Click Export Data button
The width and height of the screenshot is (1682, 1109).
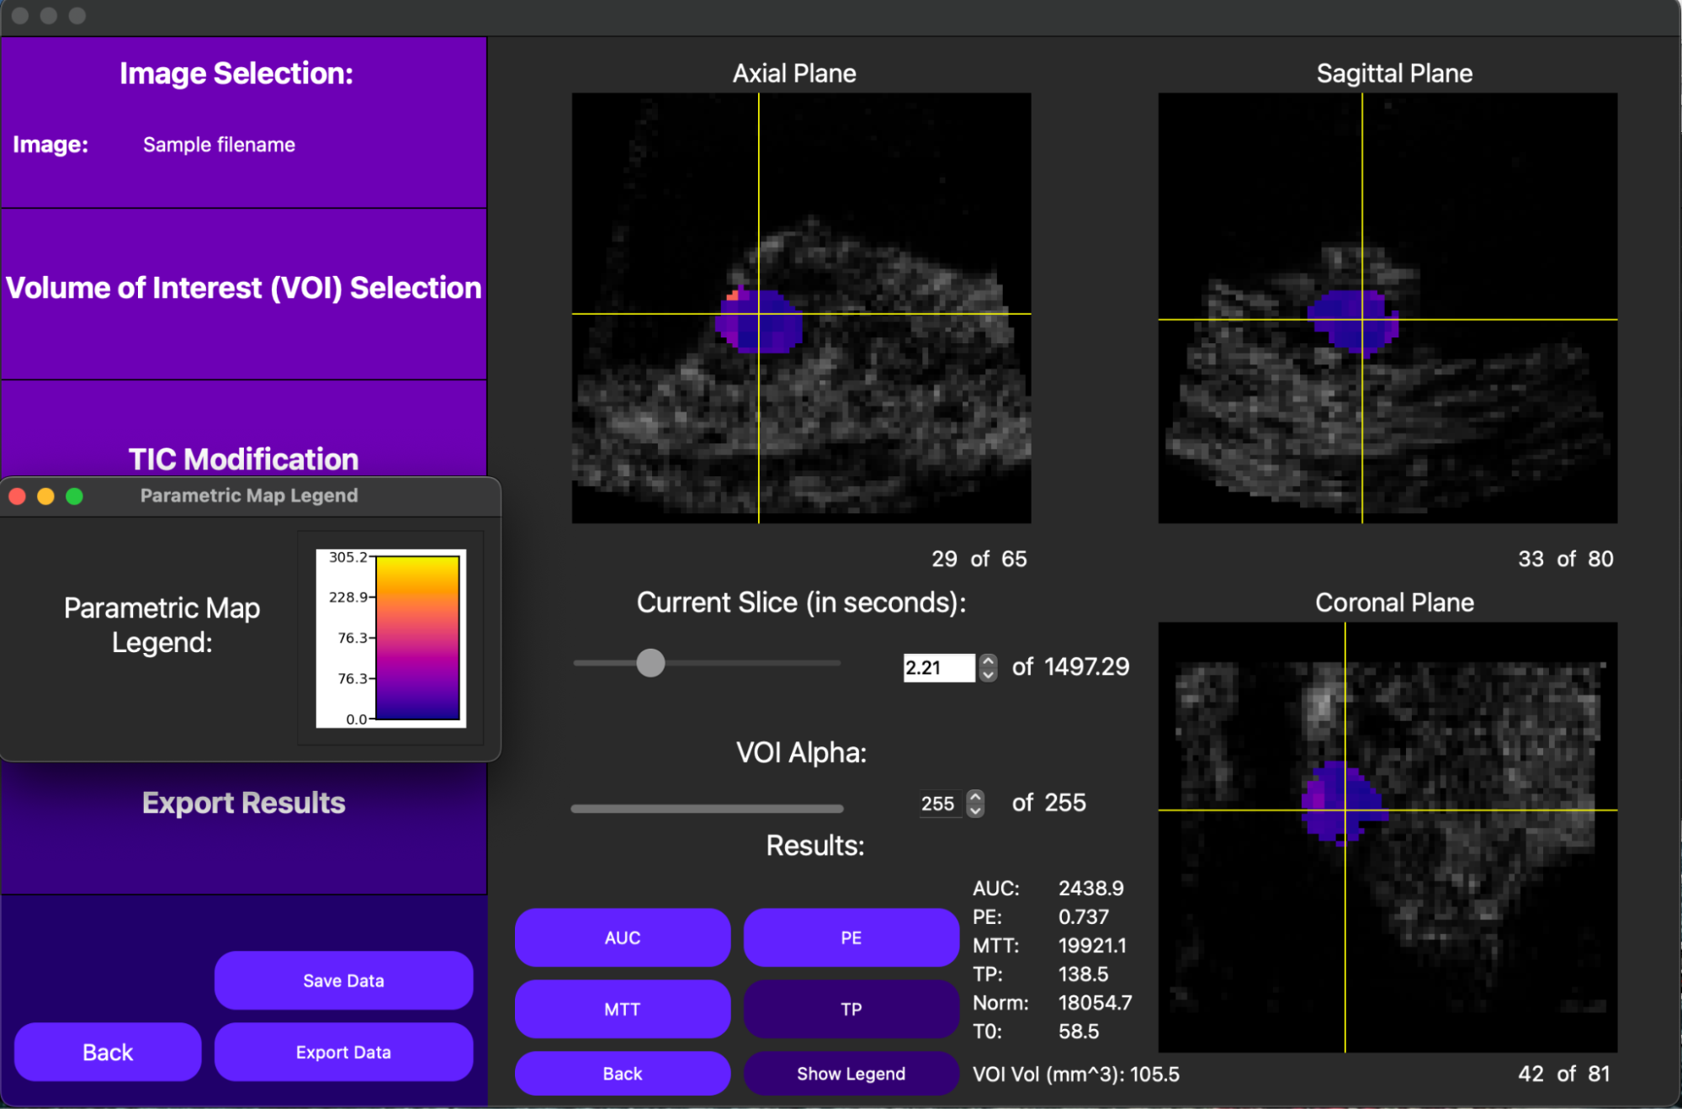(343, 1052)
